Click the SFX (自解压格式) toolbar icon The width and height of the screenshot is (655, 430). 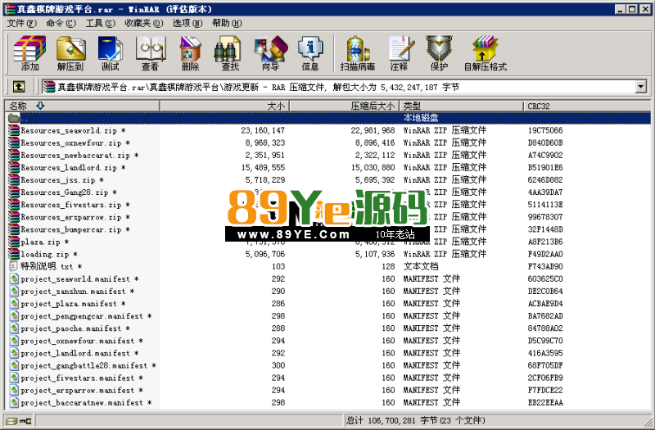point(486,53)
